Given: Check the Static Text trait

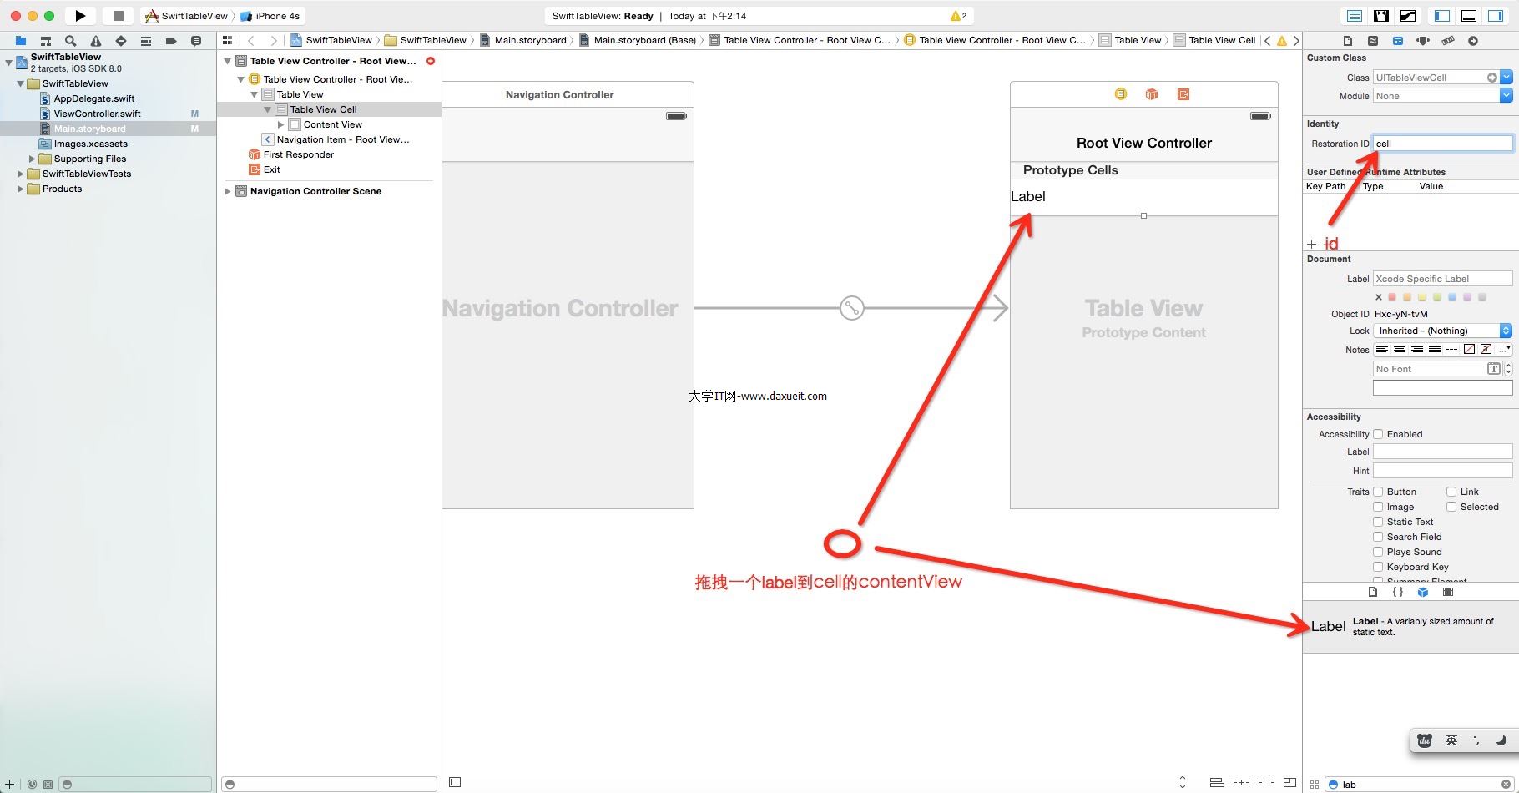Looking at the screenshot, I should click(x=1379, y=522).
